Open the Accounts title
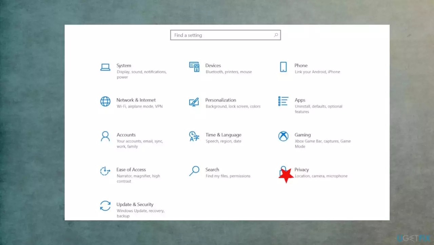Viewport: 434px width, 245px height. click(126, 135)
